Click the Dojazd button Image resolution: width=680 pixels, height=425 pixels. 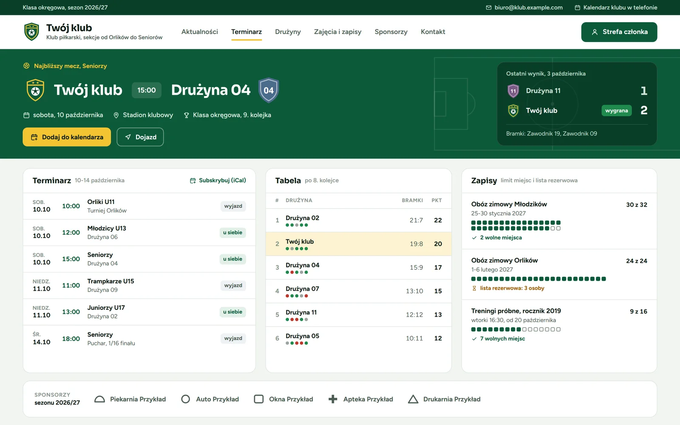140,137
